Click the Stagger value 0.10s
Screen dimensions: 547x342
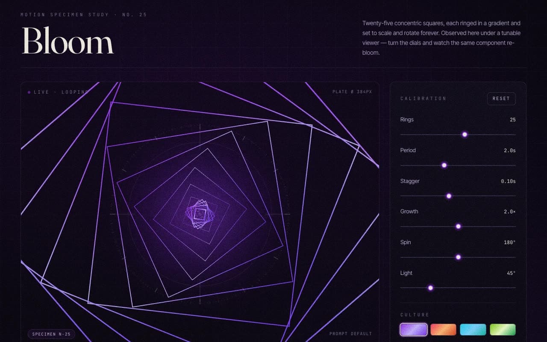508,181
